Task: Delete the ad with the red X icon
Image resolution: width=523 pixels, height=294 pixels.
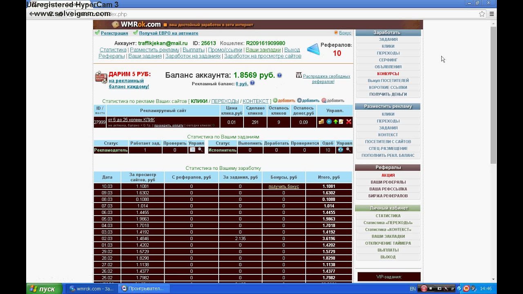Action: tap(349, 122)
